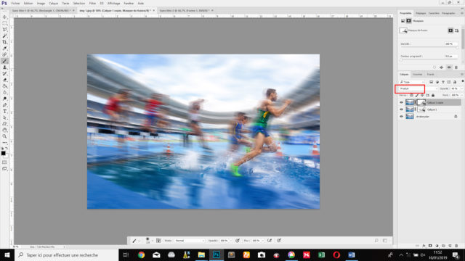Screen dimensions: 465x261
Task: Open the brush Mode Normal dropdown
Action: pyautogui.click(x=189, y=241)
